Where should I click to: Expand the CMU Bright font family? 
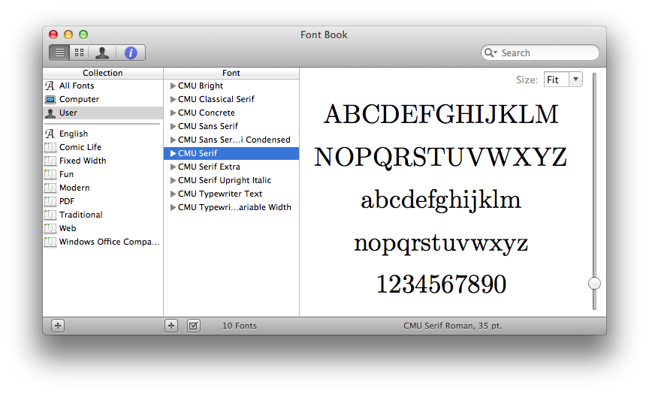point(173,86)
